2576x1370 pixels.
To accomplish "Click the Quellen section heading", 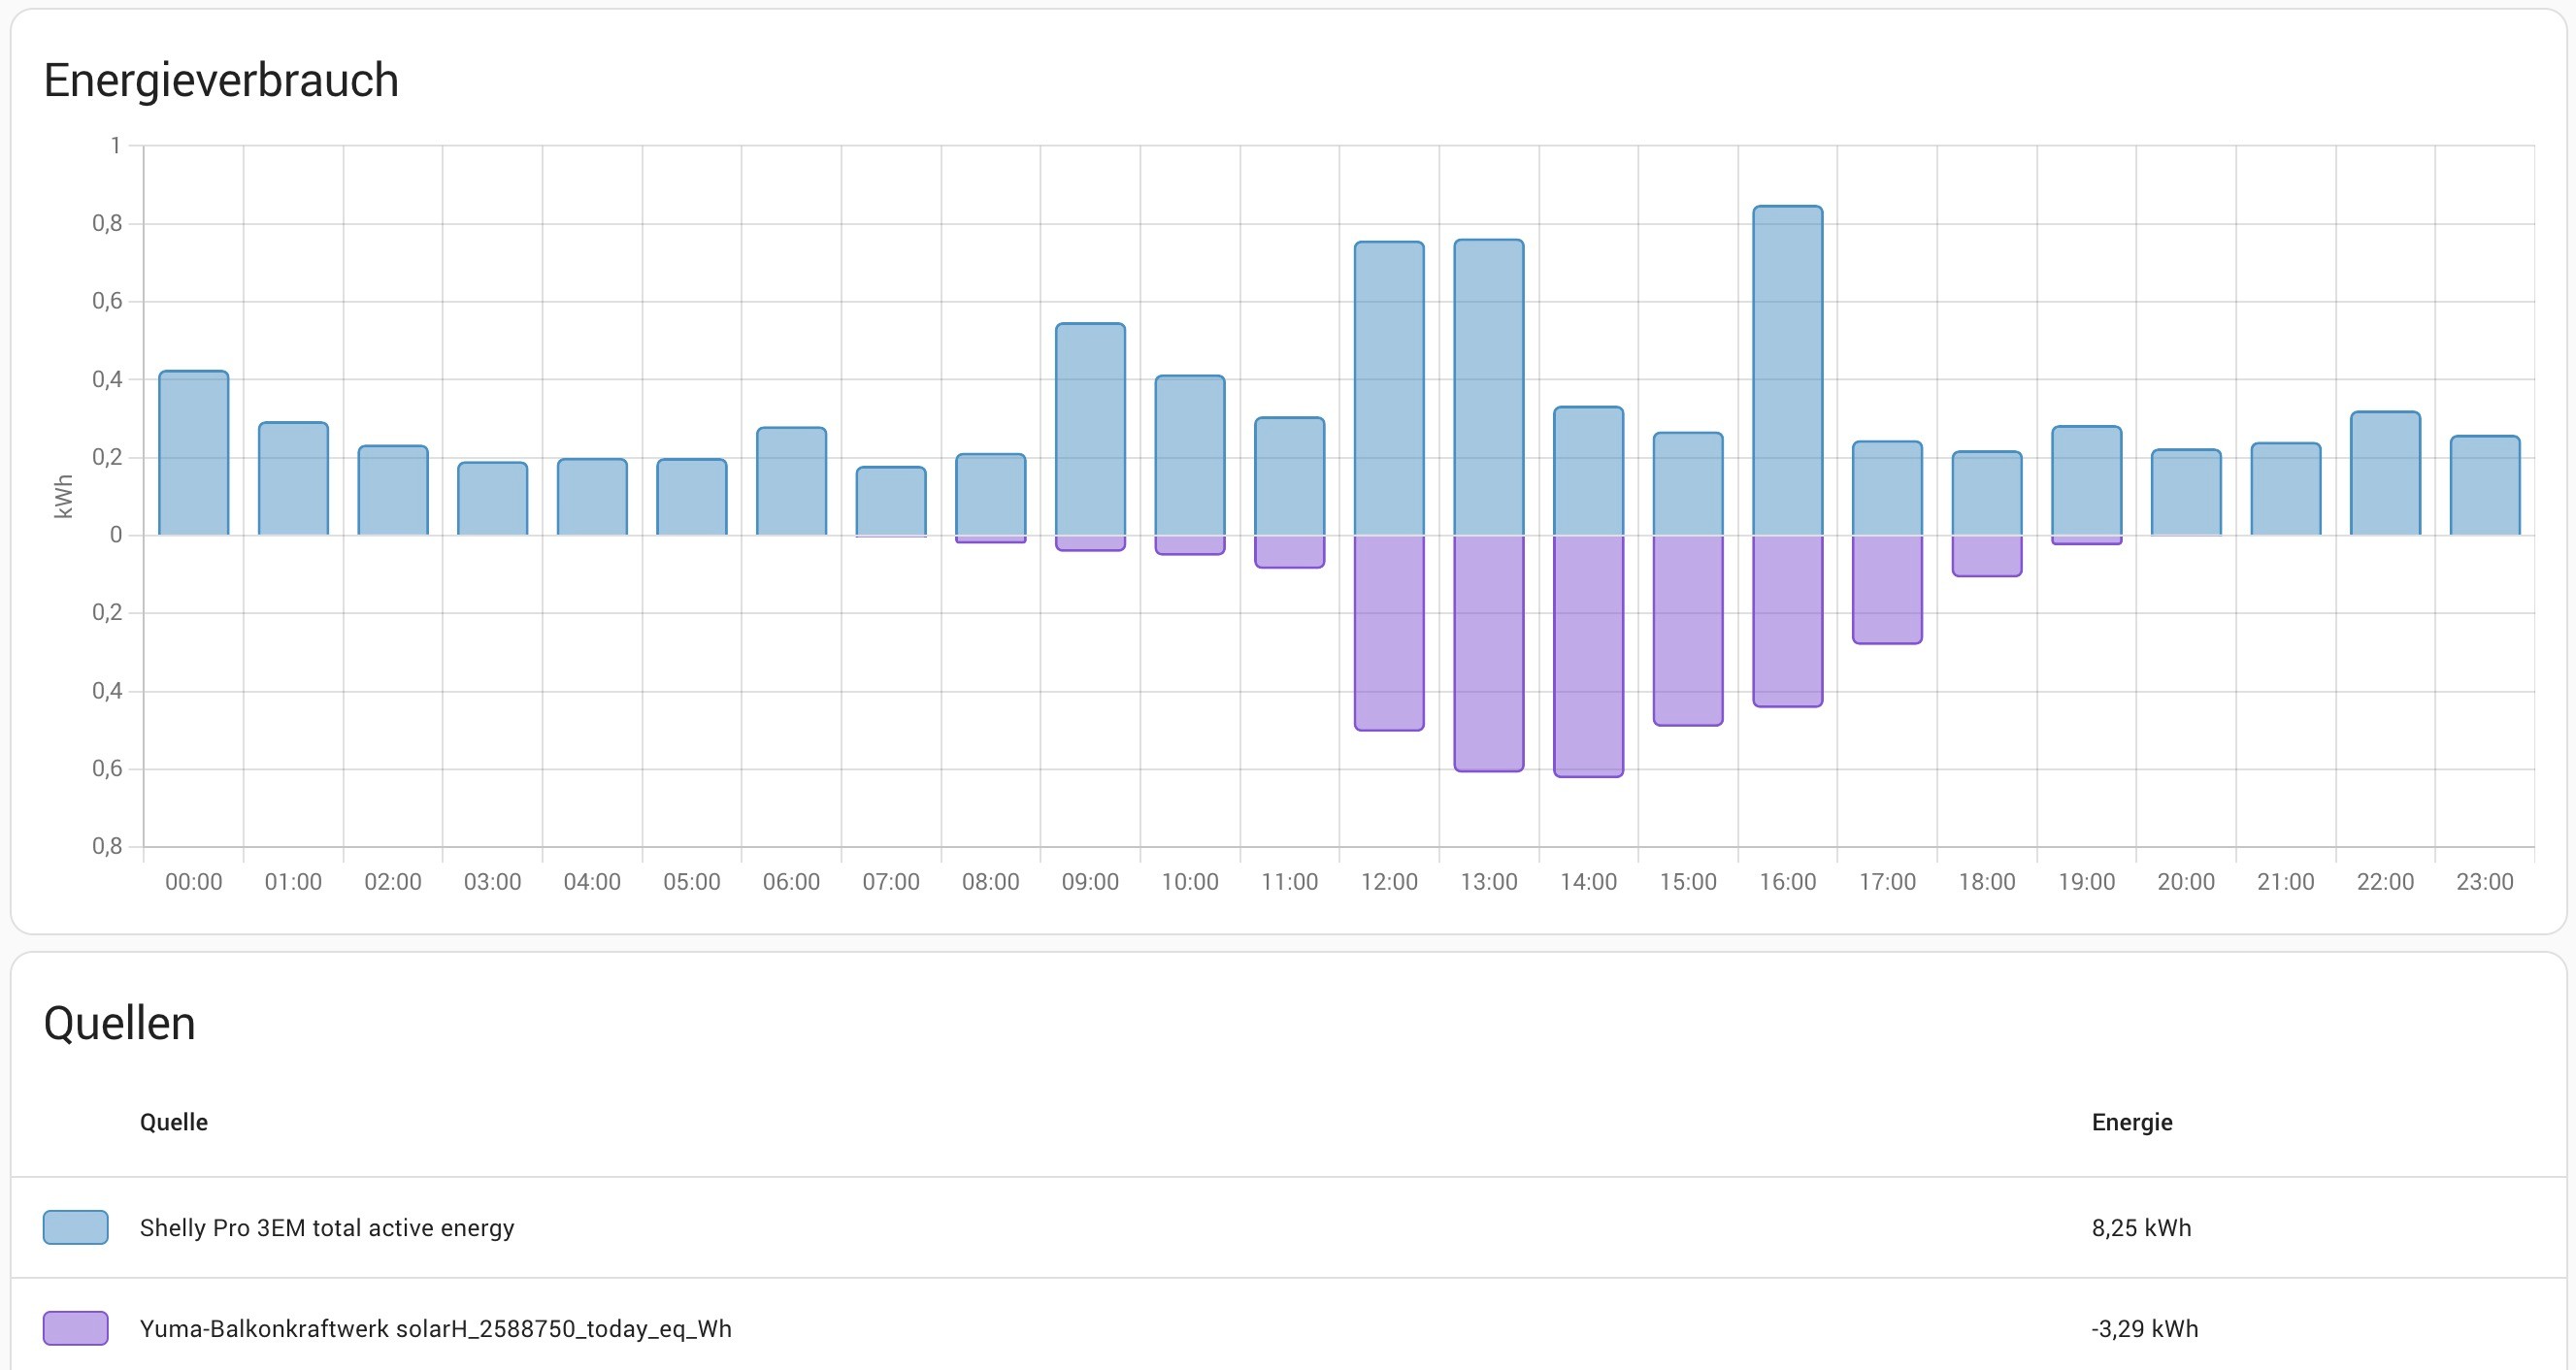I will (x=119, y=1024).
